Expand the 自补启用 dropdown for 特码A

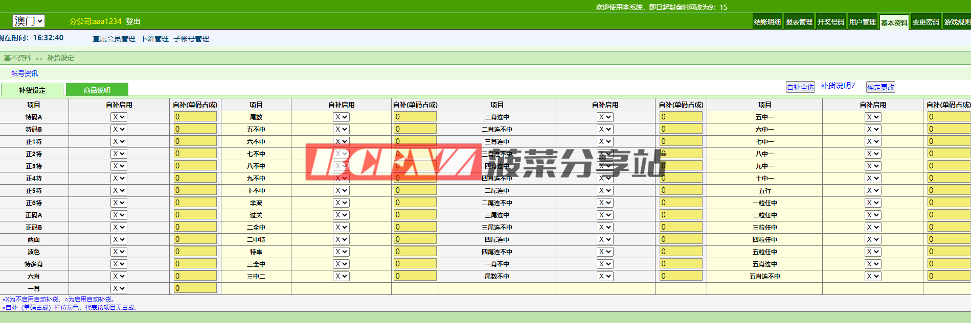pyautogui.click(x=119, y=117)
